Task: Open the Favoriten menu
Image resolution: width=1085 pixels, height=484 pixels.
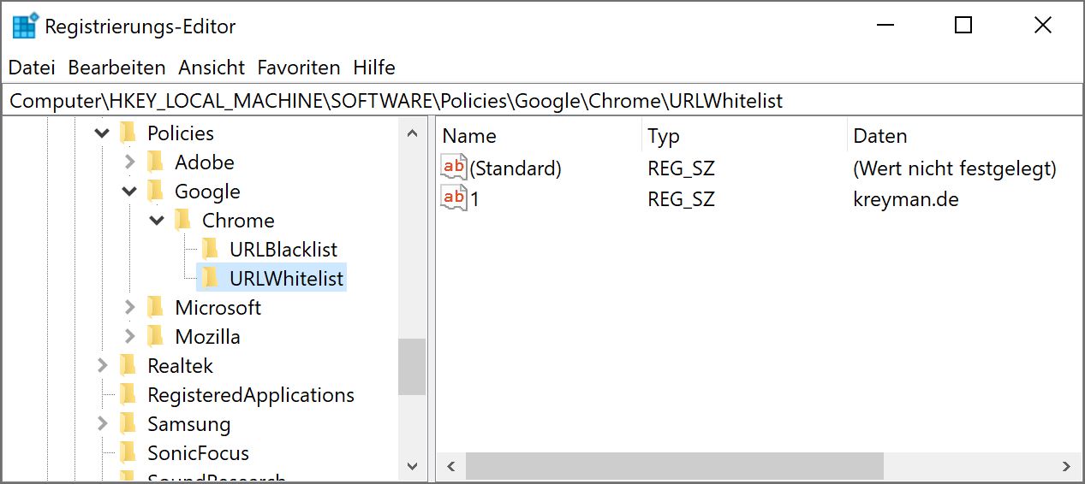Action: (299, 68)
